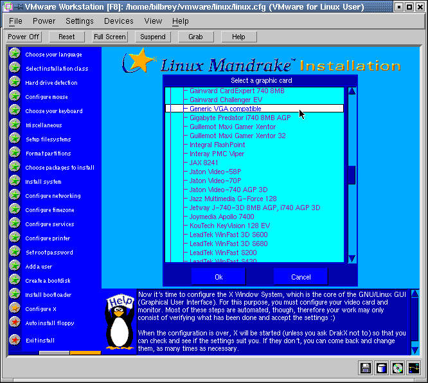
Task: Click the star next to Configure mouse
Action: point(14,96)
